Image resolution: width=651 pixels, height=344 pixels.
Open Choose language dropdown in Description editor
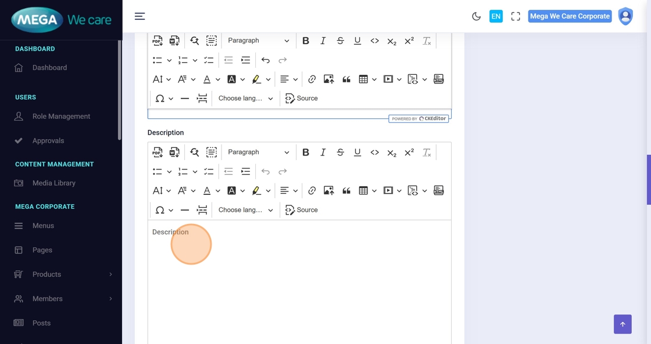coord(245,210)
